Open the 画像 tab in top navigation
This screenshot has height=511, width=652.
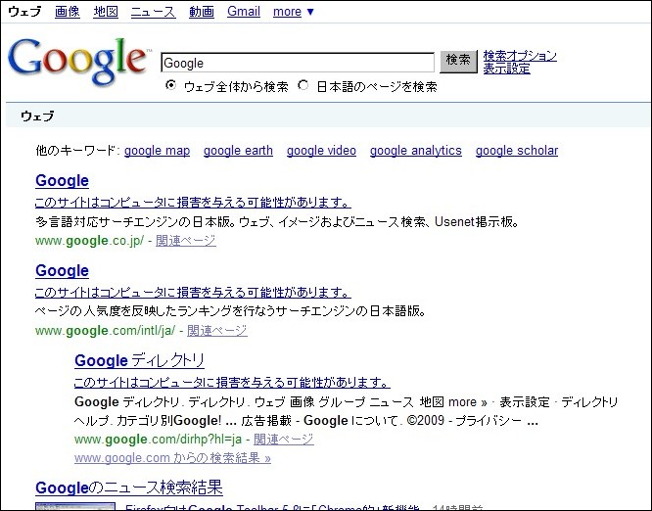(68, 11)
